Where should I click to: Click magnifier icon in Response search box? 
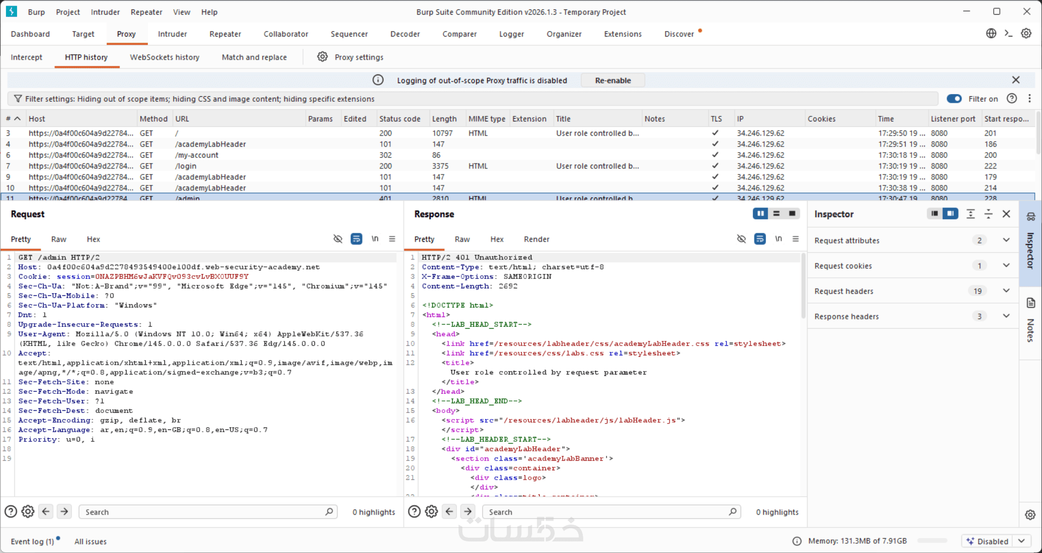(733, 511)
